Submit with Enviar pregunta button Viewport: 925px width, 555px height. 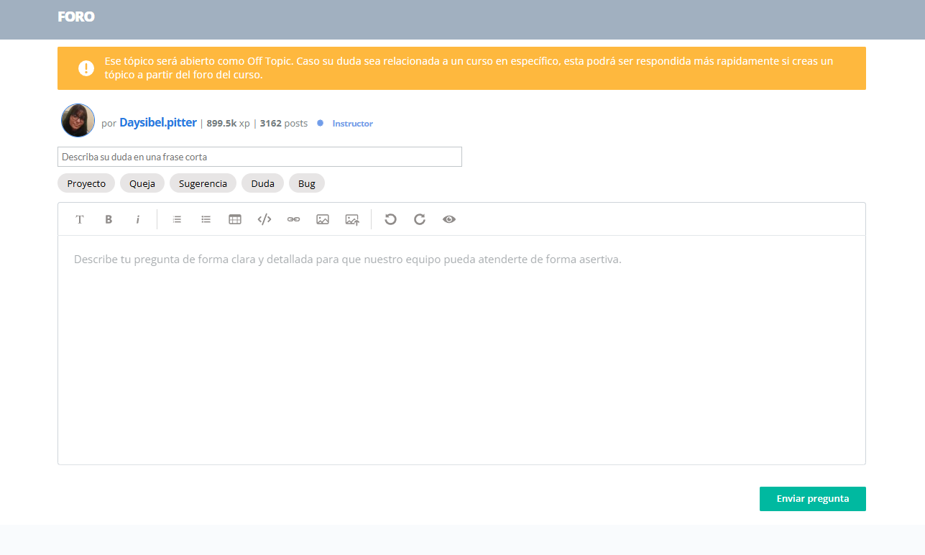point(813,499)
